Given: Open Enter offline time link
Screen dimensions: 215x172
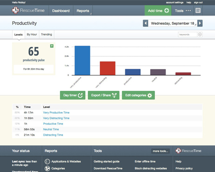Looking at the screenshot, I should [x=145, y=161].
